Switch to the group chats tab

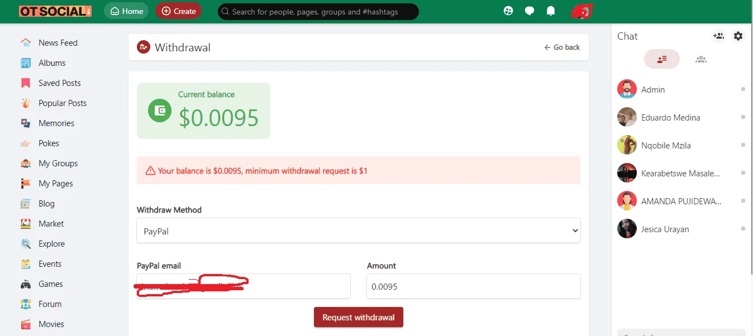pyautogui.click(x=701, y=59)
